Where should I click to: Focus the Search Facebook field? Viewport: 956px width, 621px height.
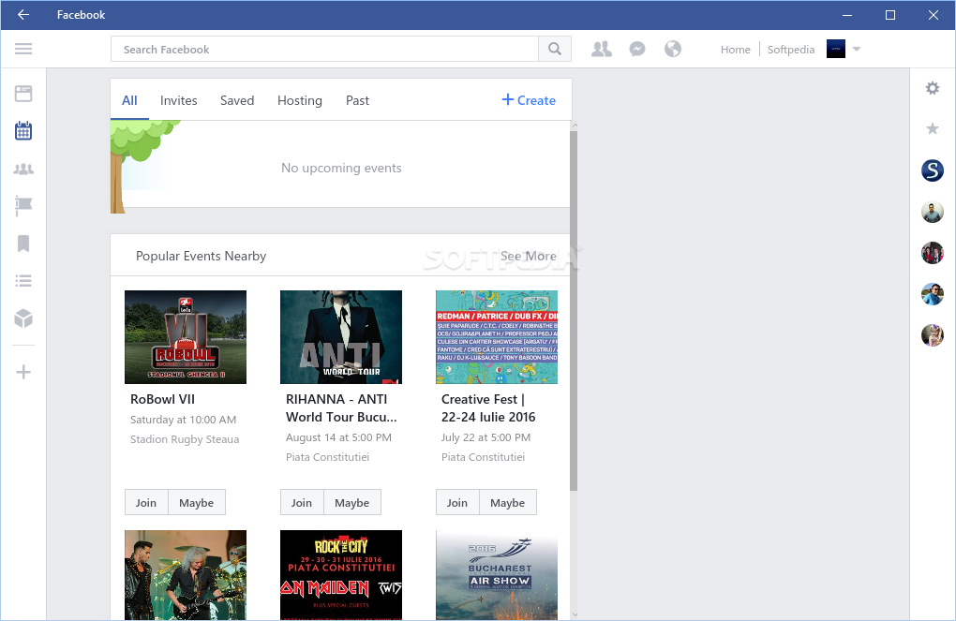click(324, 49)
